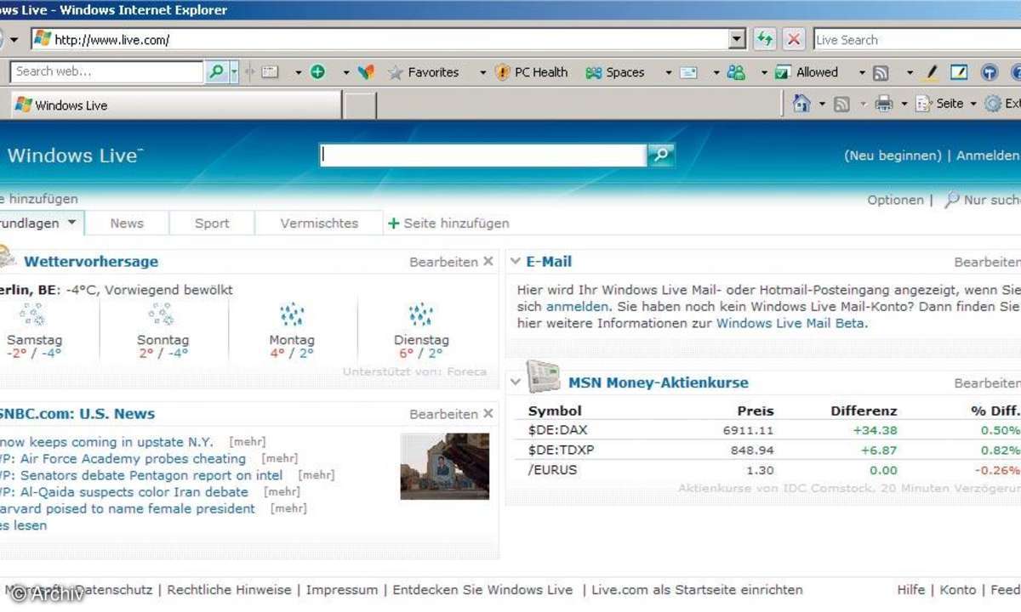Viewport: 1021px width, 612px height.
Task: Open the Impressum footer link
Action: point(342,589)
